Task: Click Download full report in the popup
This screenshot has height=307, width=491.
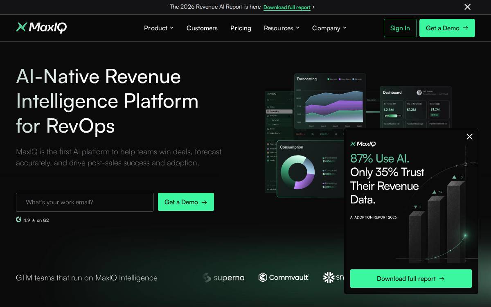Action: coord(411,278)
